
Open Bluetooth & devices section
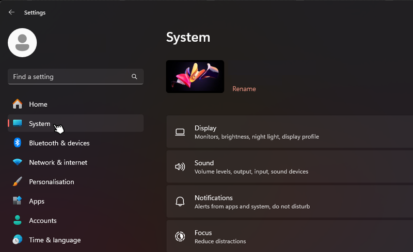coord(59,143)
